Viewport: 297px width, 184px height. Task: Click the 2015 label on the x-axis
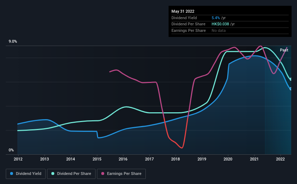coord(97,159)
